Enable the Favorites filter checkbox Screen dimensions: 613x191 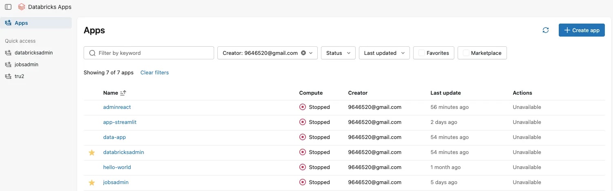coord(422,53)
